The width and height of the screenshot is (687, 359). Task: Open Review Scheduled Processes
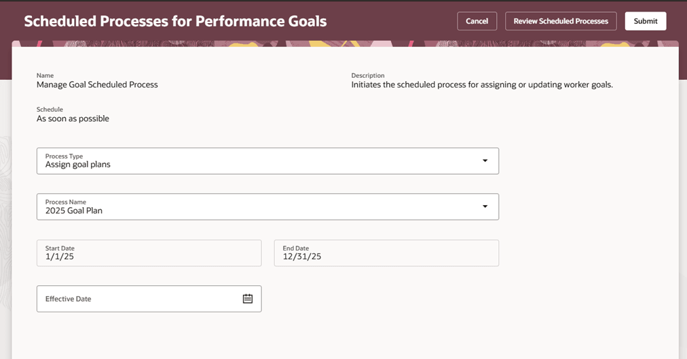[x=561, y=21]
